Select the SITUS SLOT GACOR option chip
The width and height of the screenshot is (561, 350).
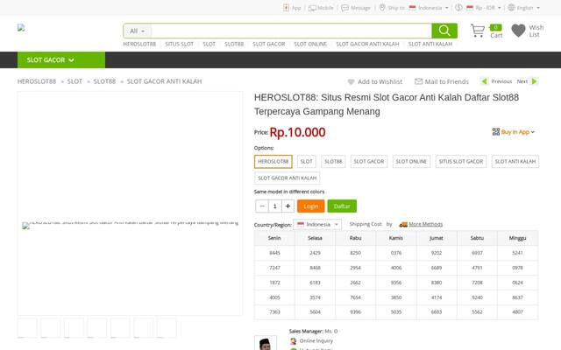click(x=461, y=161)
